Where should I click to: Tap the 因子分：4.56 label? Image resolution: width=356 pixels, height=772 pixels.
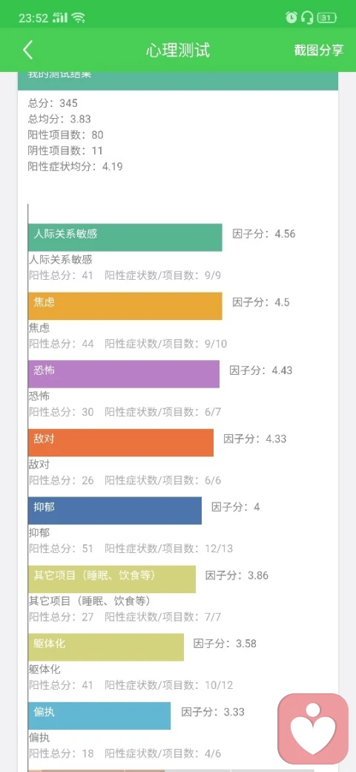pyautogui.click(x=264, y=234)
